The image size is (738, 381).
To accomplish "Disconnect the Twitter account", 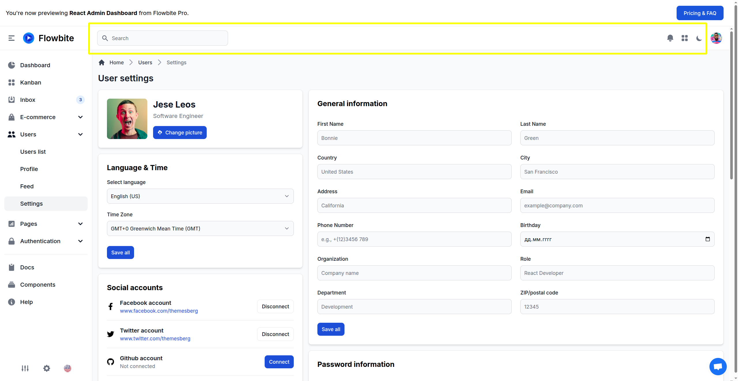I will pos(275,334).
